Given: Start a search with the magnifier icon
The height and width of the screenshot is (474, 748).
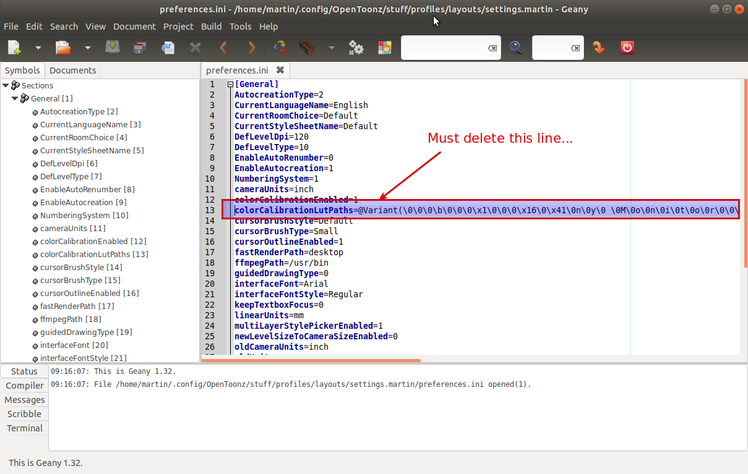Looking at the screenshot, I should 516,48.
